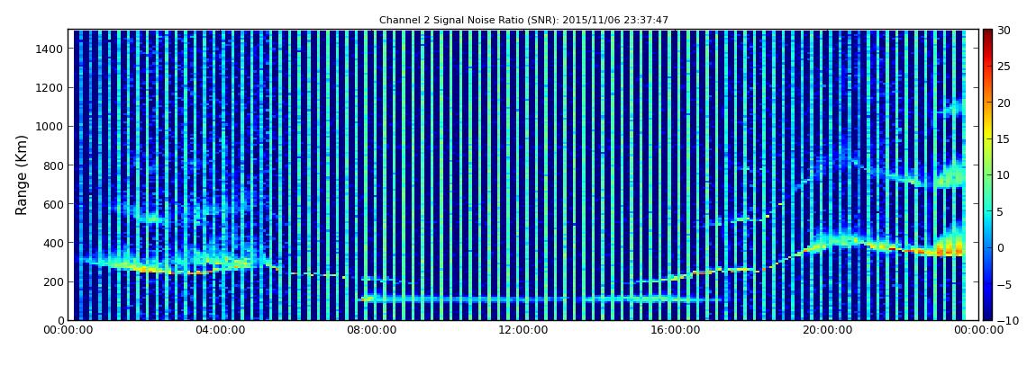Click the dark blue bottom of colorbar
Viewport: 1036px width, 366px height.
pos(987,313)
